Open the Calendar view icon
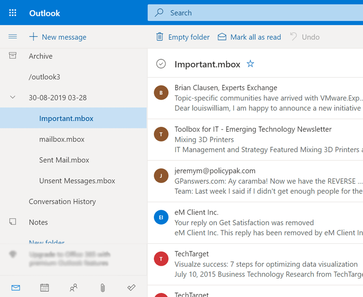Screen dimensions: 363x297 (44, 288)
